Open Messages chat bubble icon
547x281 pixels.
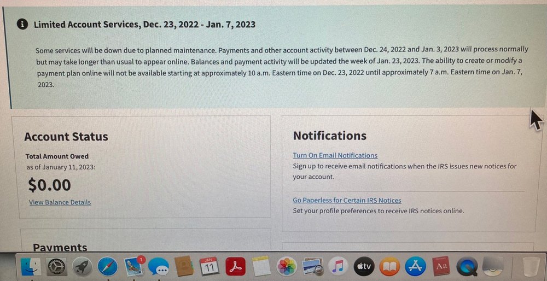tap(158, 267)
